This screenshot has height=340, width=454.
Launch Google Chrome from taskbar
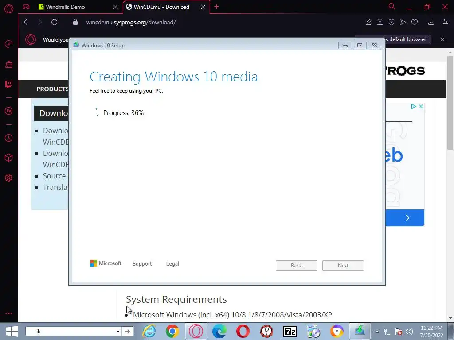[172, 331]
